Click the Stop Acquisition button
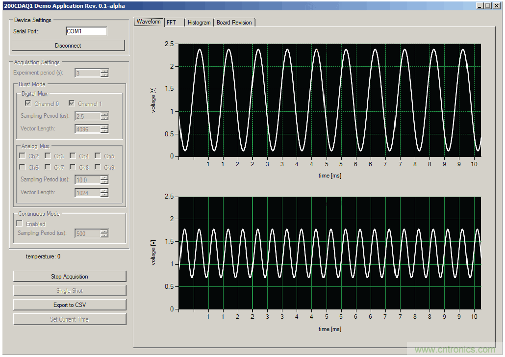Screen dimensions: 505x357 coord(70,277)
